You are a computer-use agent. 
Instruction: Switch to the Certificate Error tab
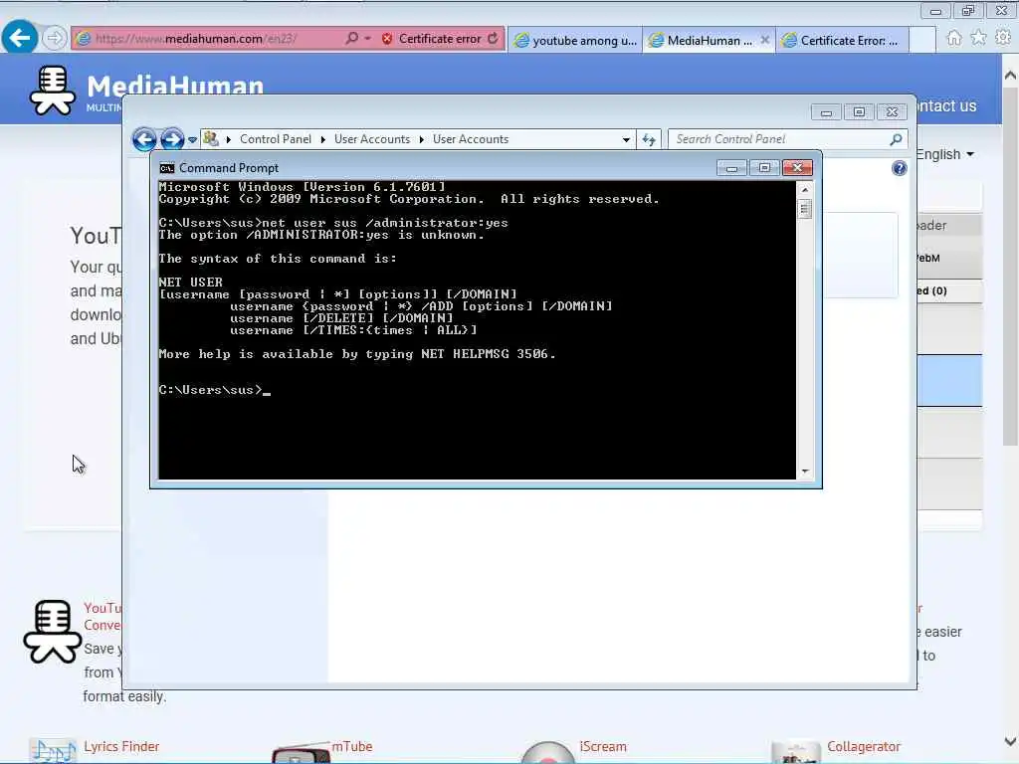pos(842,40)
